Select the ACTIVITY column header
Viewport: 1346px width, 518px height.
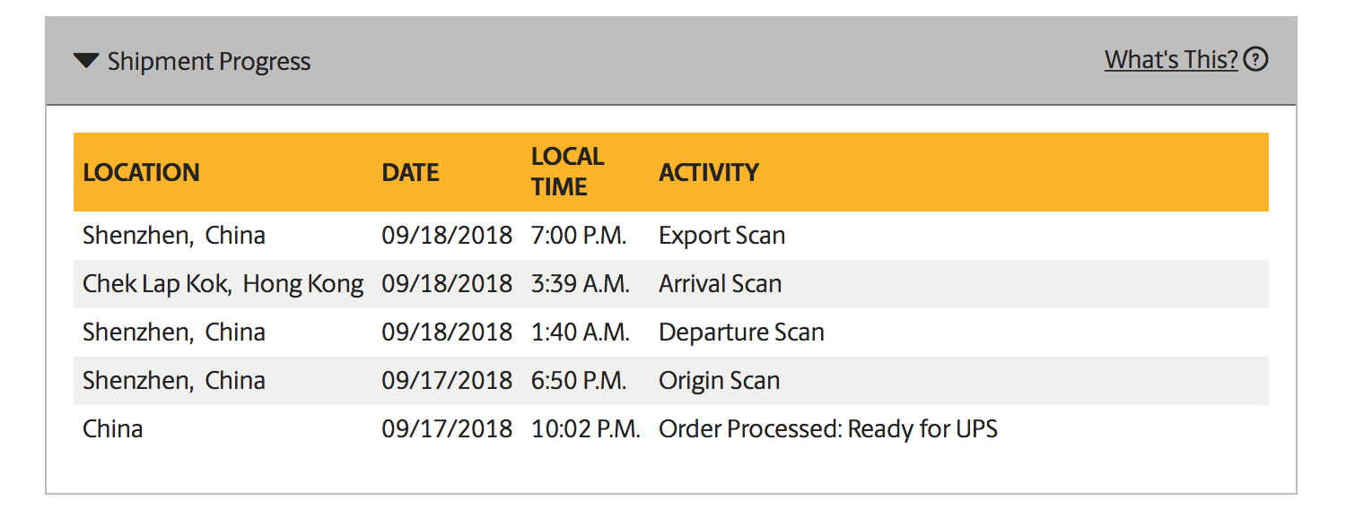coord(709,172)
